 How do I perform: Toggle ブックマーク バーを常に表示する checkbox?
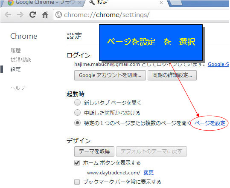(x=77, y=182)
